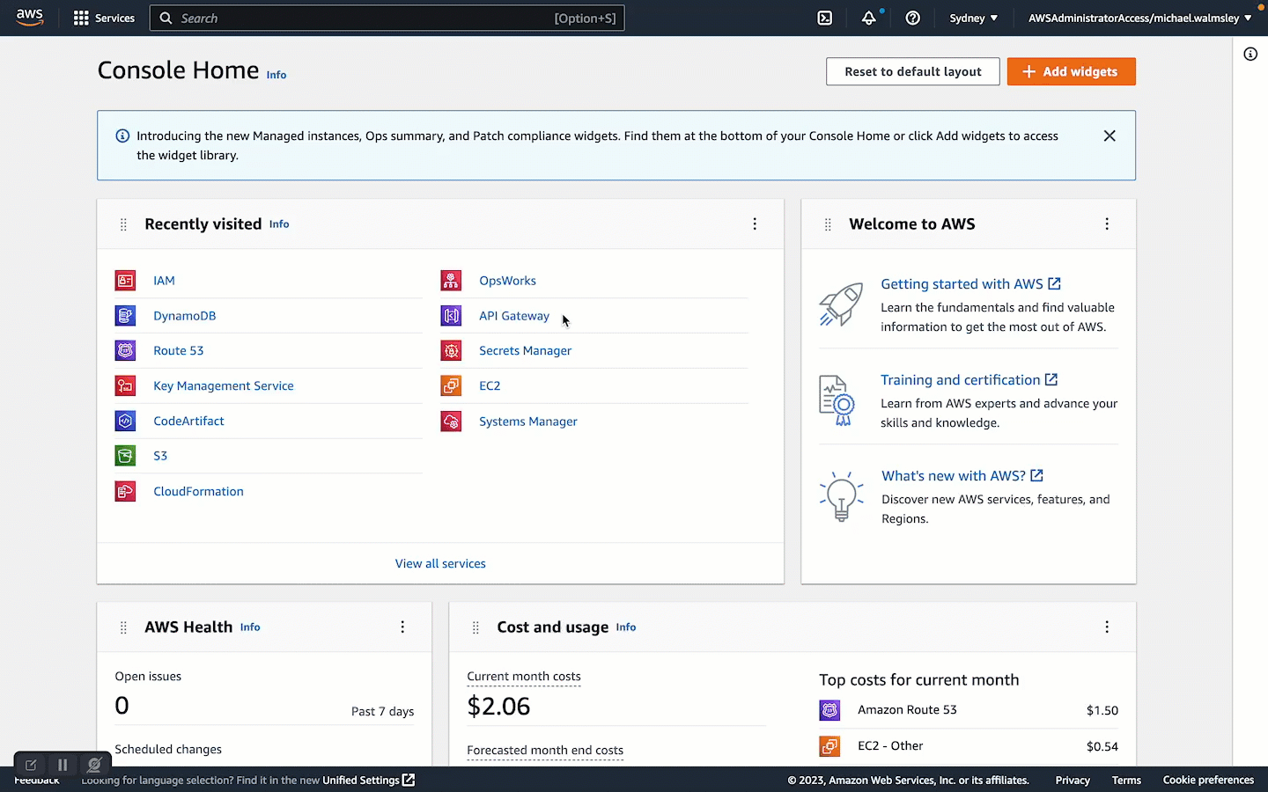The image size is (1268, 792).
Task: Click the Current month costs label
Action: pyautogui.click(x=524, y=676)
